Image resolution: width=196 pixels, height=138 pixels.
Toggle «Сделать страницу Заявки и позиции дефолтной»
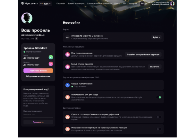tap(159, 117)
